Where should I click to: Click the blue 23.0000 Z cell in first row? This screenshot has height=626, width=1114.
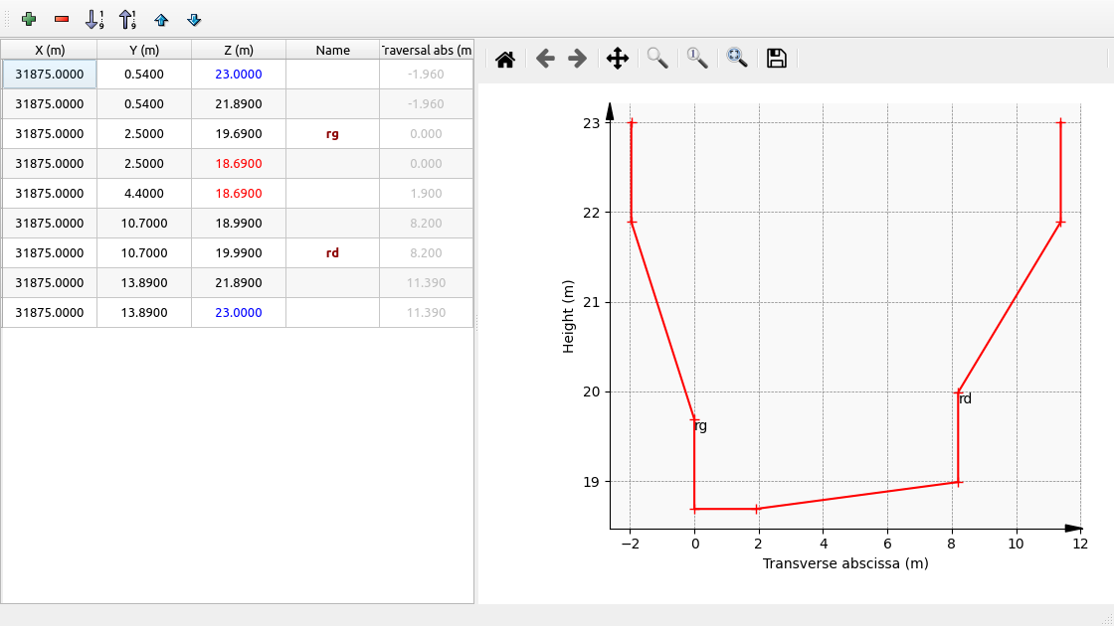click(x=239, y=75)
